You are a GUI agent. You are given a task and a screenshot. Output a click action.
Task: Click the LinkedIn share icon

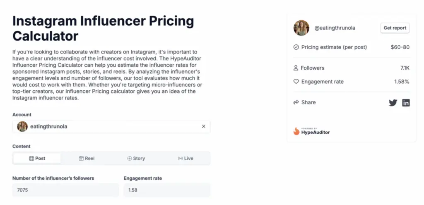(406, 103)
